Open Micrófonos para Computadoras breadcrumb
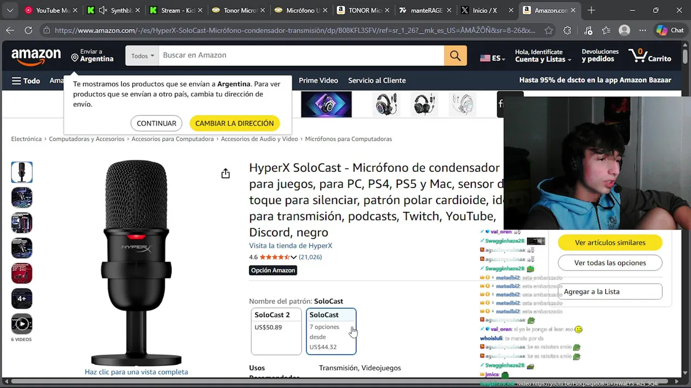The height and width of the screenshot is (388, 691). [x=348, y=139]
